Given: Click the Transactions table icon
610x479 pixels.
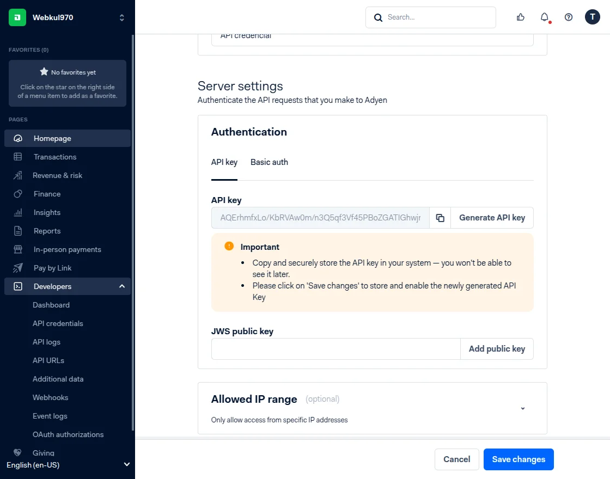Looking at the screenshot, I should click(x=18, y=157).
